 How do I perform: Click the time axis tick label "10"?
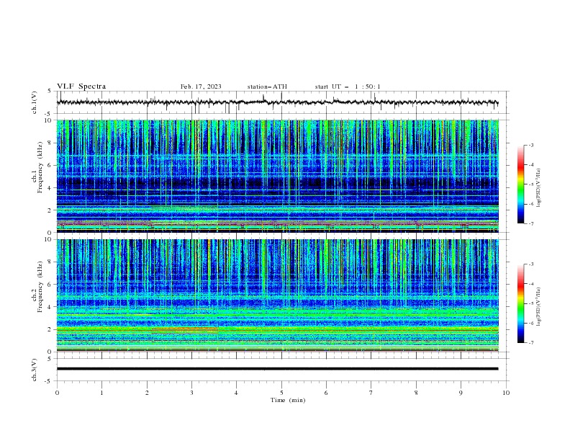tap(506, 393)
